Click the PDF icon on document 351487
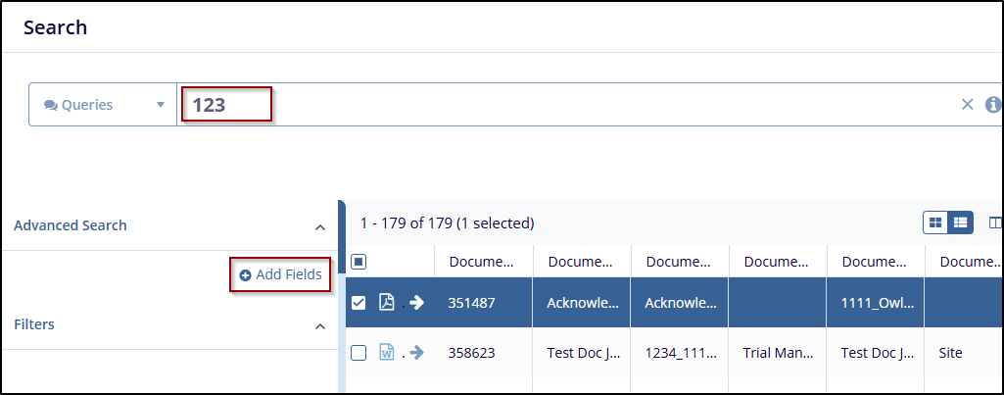The width and height of the screenshot is (1004, 395). pyautogui.click(x=387, y=302)
